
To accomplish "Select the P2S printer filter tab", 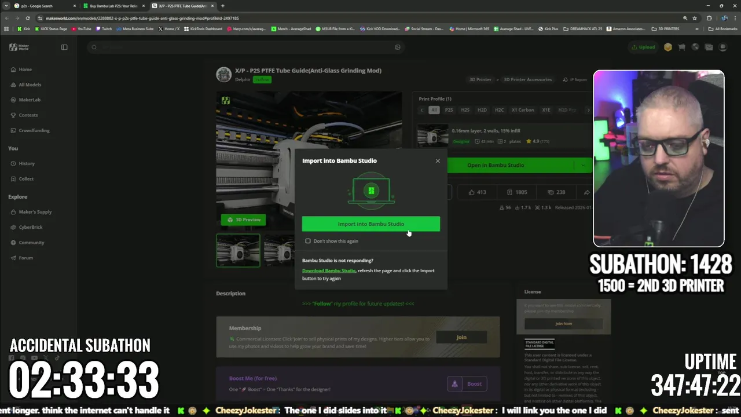I will 449,110.
